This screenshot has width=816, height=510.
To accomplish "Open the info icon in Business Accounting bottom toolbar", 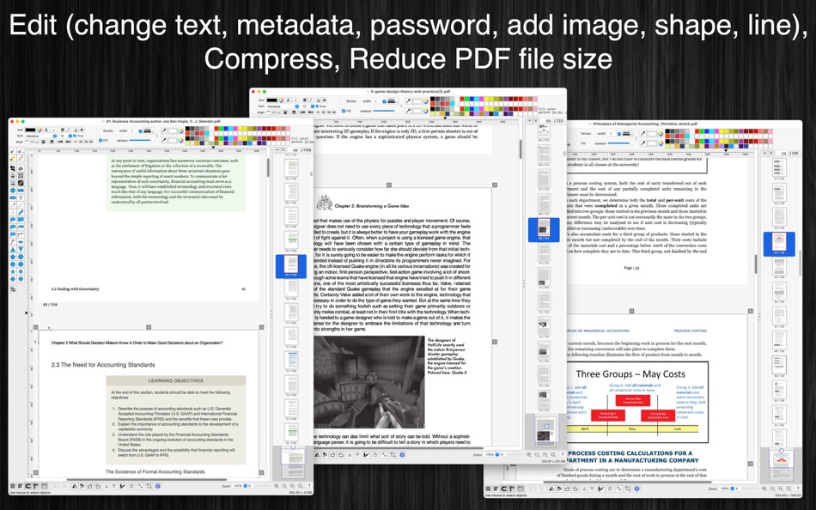I will (158, 486).
